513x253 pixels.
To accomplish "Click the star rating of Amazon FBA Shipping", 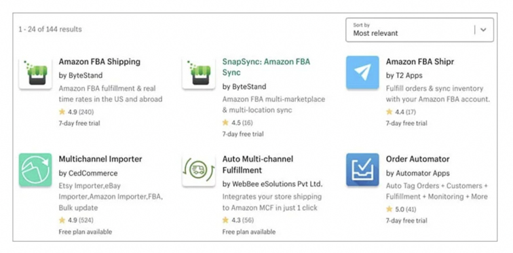I will tap(76, 112).
